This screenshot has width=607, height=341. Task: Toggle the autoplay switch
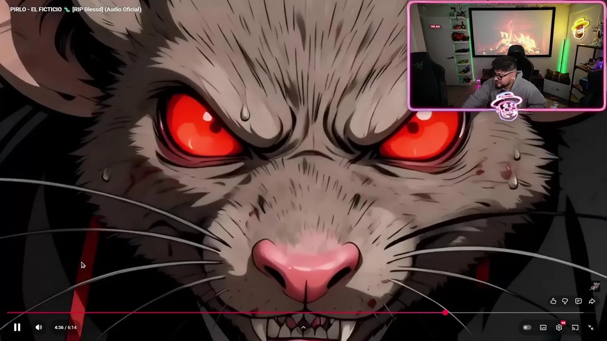click(527, 327)
